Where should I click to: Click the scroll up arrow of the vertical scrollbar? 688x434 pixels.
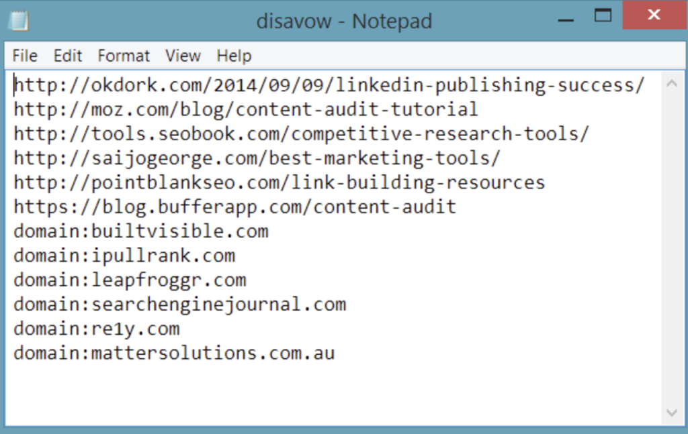point(672,83)
